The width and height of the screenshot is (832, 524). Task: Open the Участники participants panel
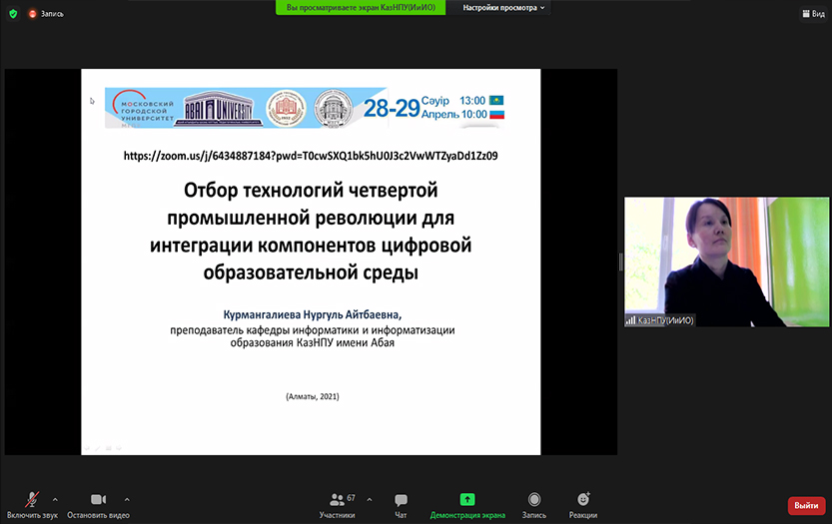(337, 502)
